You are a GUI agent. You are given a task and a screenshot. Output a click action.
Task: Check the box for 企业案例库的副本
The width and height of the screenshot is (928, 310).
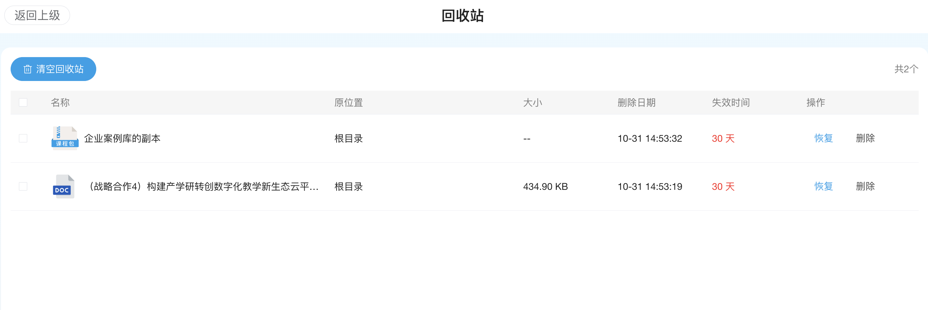[23, 138]
